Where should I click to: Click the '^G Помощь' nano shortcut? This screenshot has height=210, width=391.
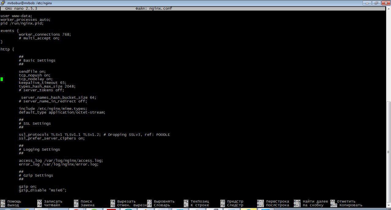(x=11, y=201)
